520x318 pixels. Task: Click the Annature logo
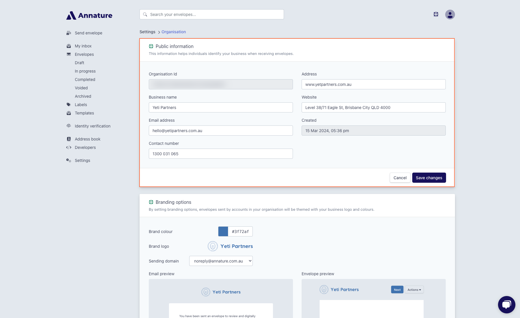point(89,15)
